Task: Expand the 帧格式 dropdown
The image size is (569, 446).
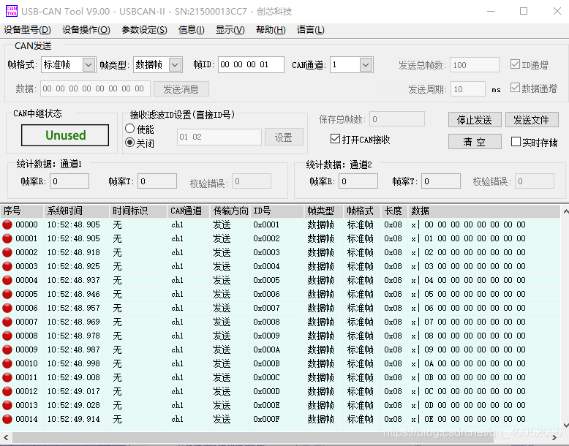Action: [88, 65]
